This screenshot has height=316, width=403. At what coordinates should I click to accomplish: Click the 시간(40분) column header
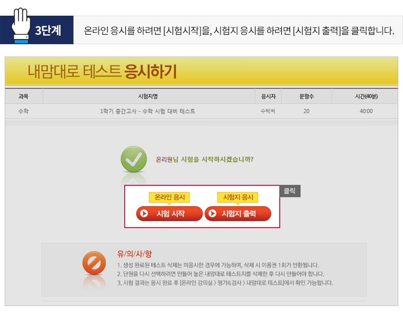(x=366, y=96)
